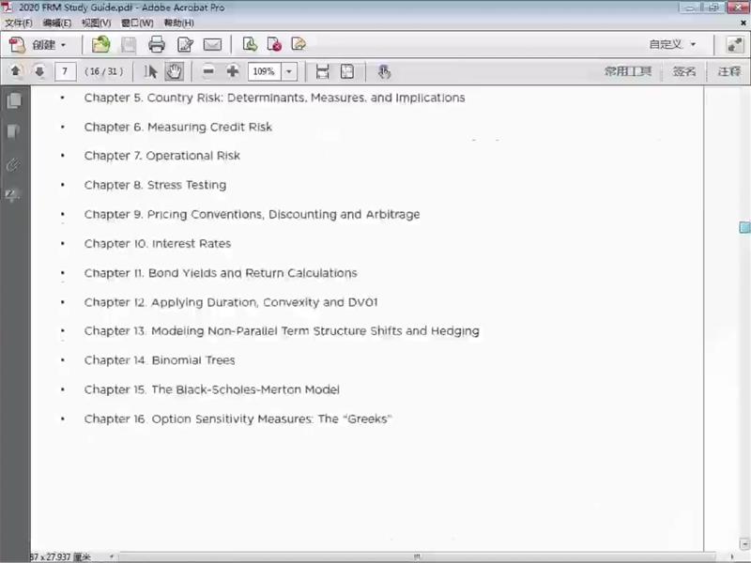Screen dimensions: 751x563
Task: Click "Chapter 5. Country Risk" line
Action: point(274,98)
